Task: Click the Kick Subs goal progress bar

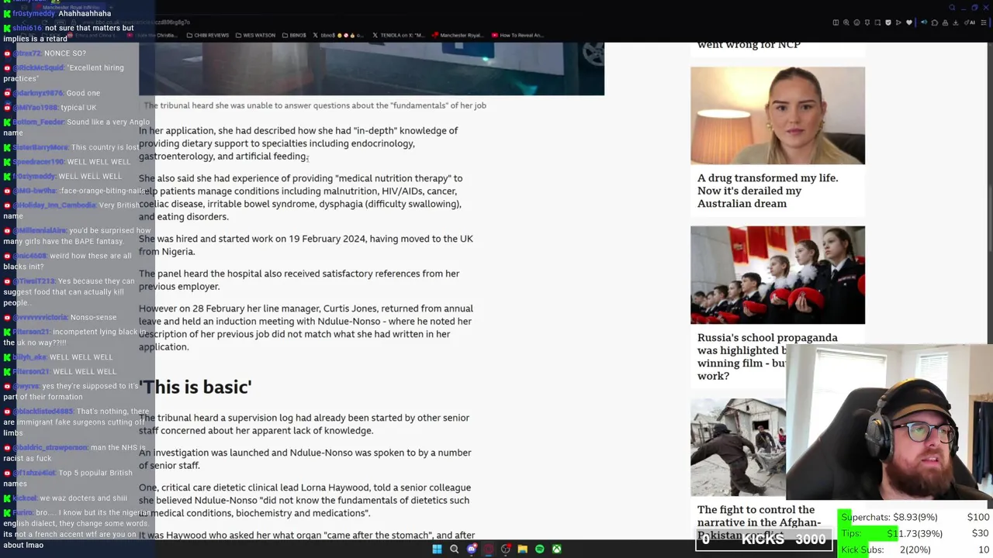Action: click(x=915, y=549)
